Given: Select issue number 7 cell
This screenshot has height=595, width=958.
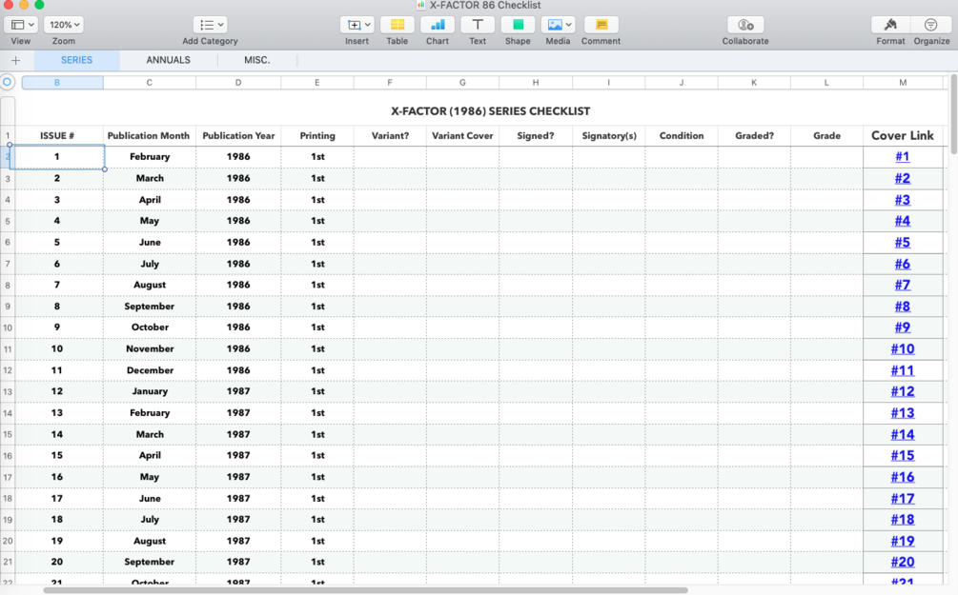Looking at the screenshot, I should tap(57, 285).
